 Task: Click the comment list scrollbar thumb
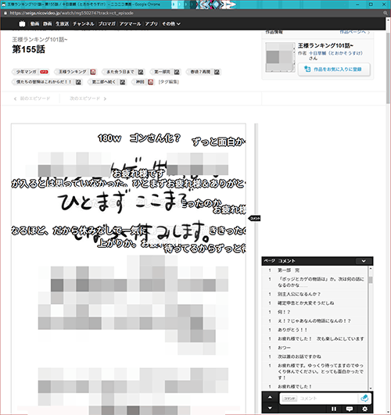[x=371, y=280]
